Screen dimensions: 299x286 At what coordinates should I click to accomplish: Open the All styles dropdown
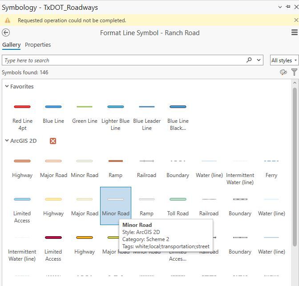point(284,60)
